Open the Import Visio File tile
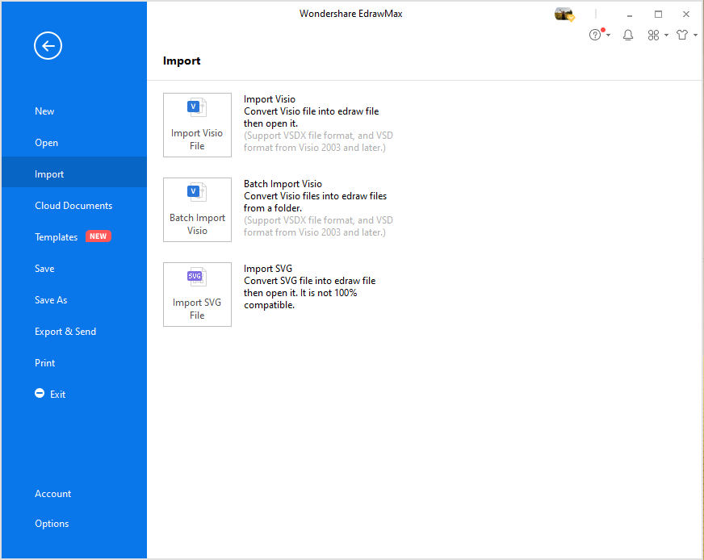Screen dimensions: 704x560 point(197,125)
